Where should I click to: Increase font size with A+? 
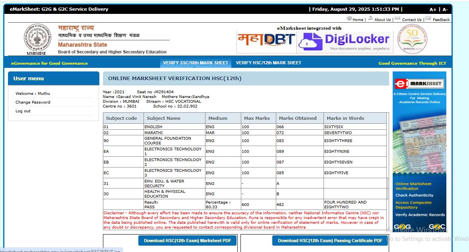tap(433, 10)
